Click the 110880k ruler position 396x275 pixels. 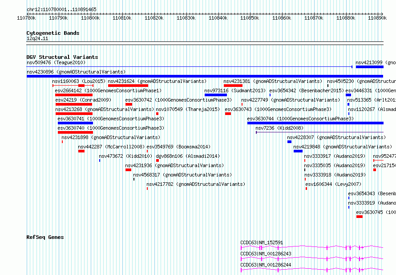(345, 18)
